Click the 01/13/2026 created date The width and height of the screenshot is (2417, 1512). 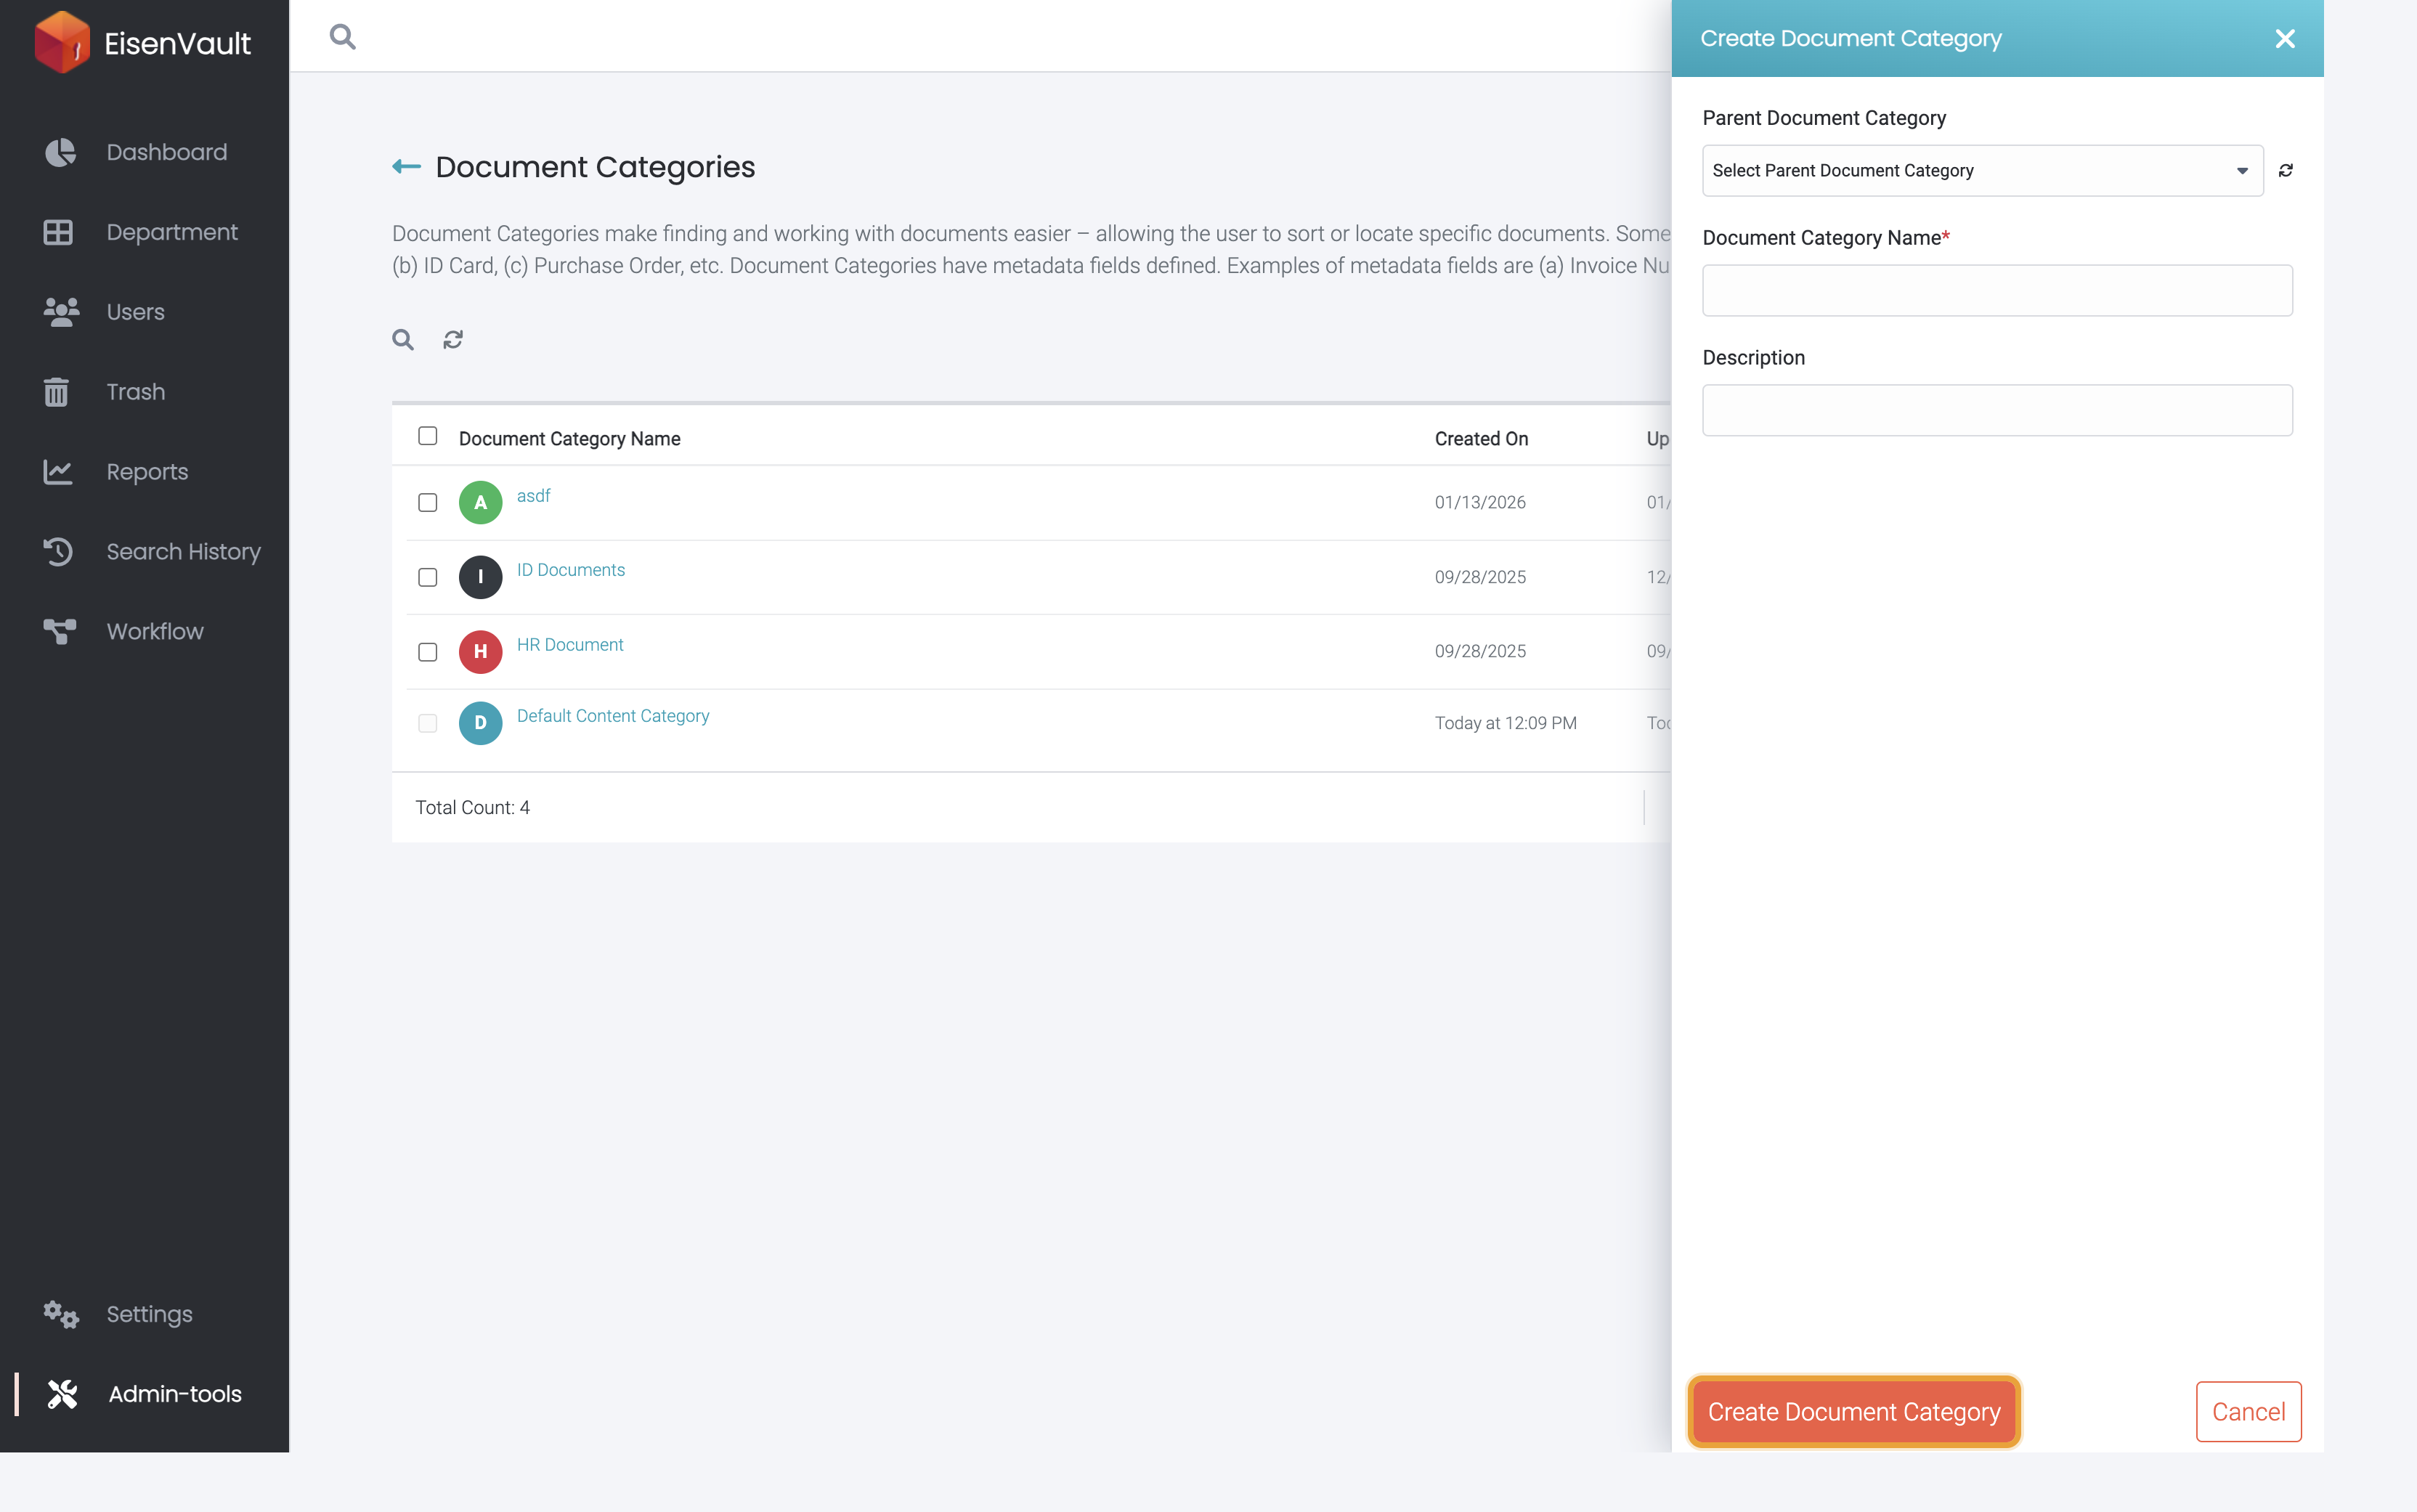(x=1480, y=502)
